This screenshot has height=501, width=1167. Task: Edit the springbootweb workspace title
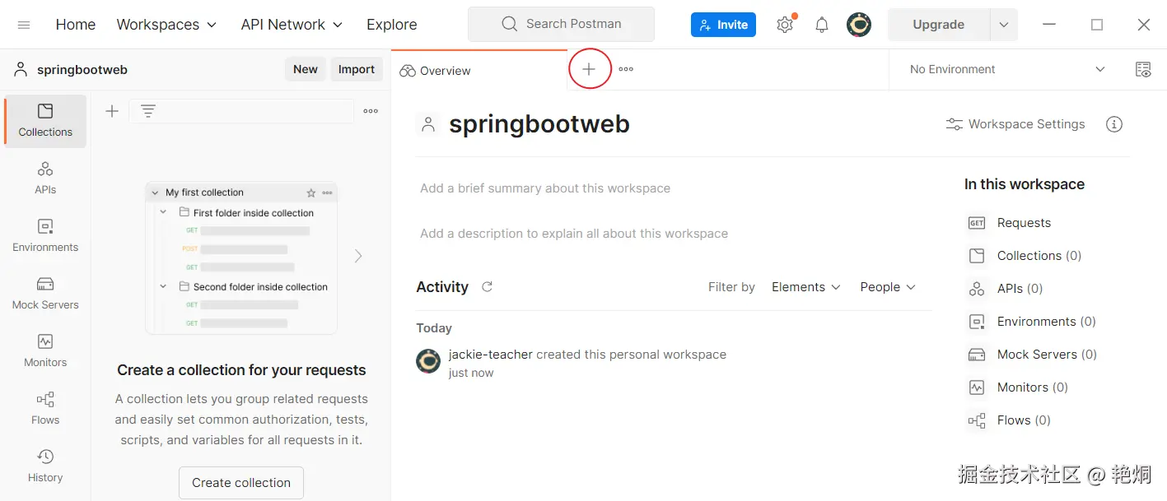pyautogui.click(x=539, y=124)
